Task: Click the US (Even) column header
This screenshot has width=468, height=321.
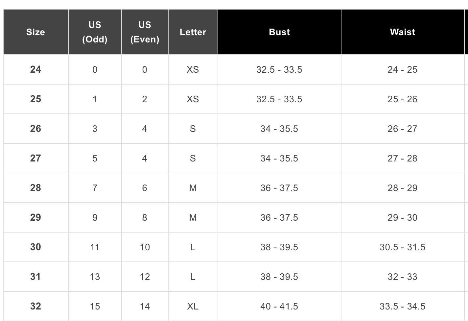Action: click(145, 32)
